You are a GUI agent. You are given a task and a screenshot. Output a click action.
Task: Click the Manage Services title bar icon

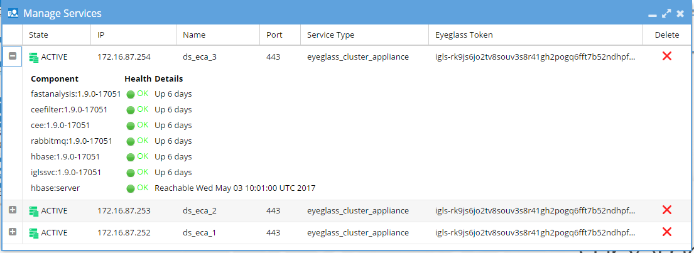pyautogui.click(x=13, y=13)
